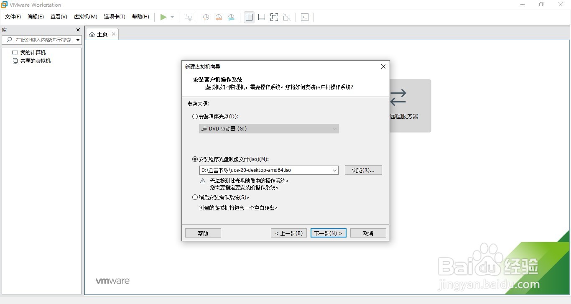Click the < 上一步(B) button
Viewport: 571px width, 304px height.
(289, 233)
